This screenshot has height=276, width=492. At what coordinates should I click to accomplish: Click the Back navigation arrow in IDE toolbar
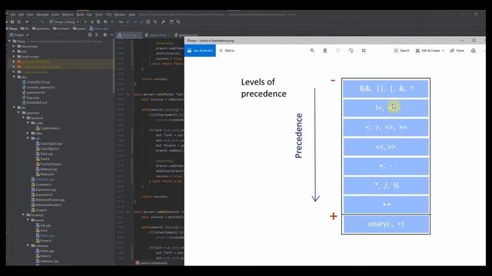click(28, 21)
